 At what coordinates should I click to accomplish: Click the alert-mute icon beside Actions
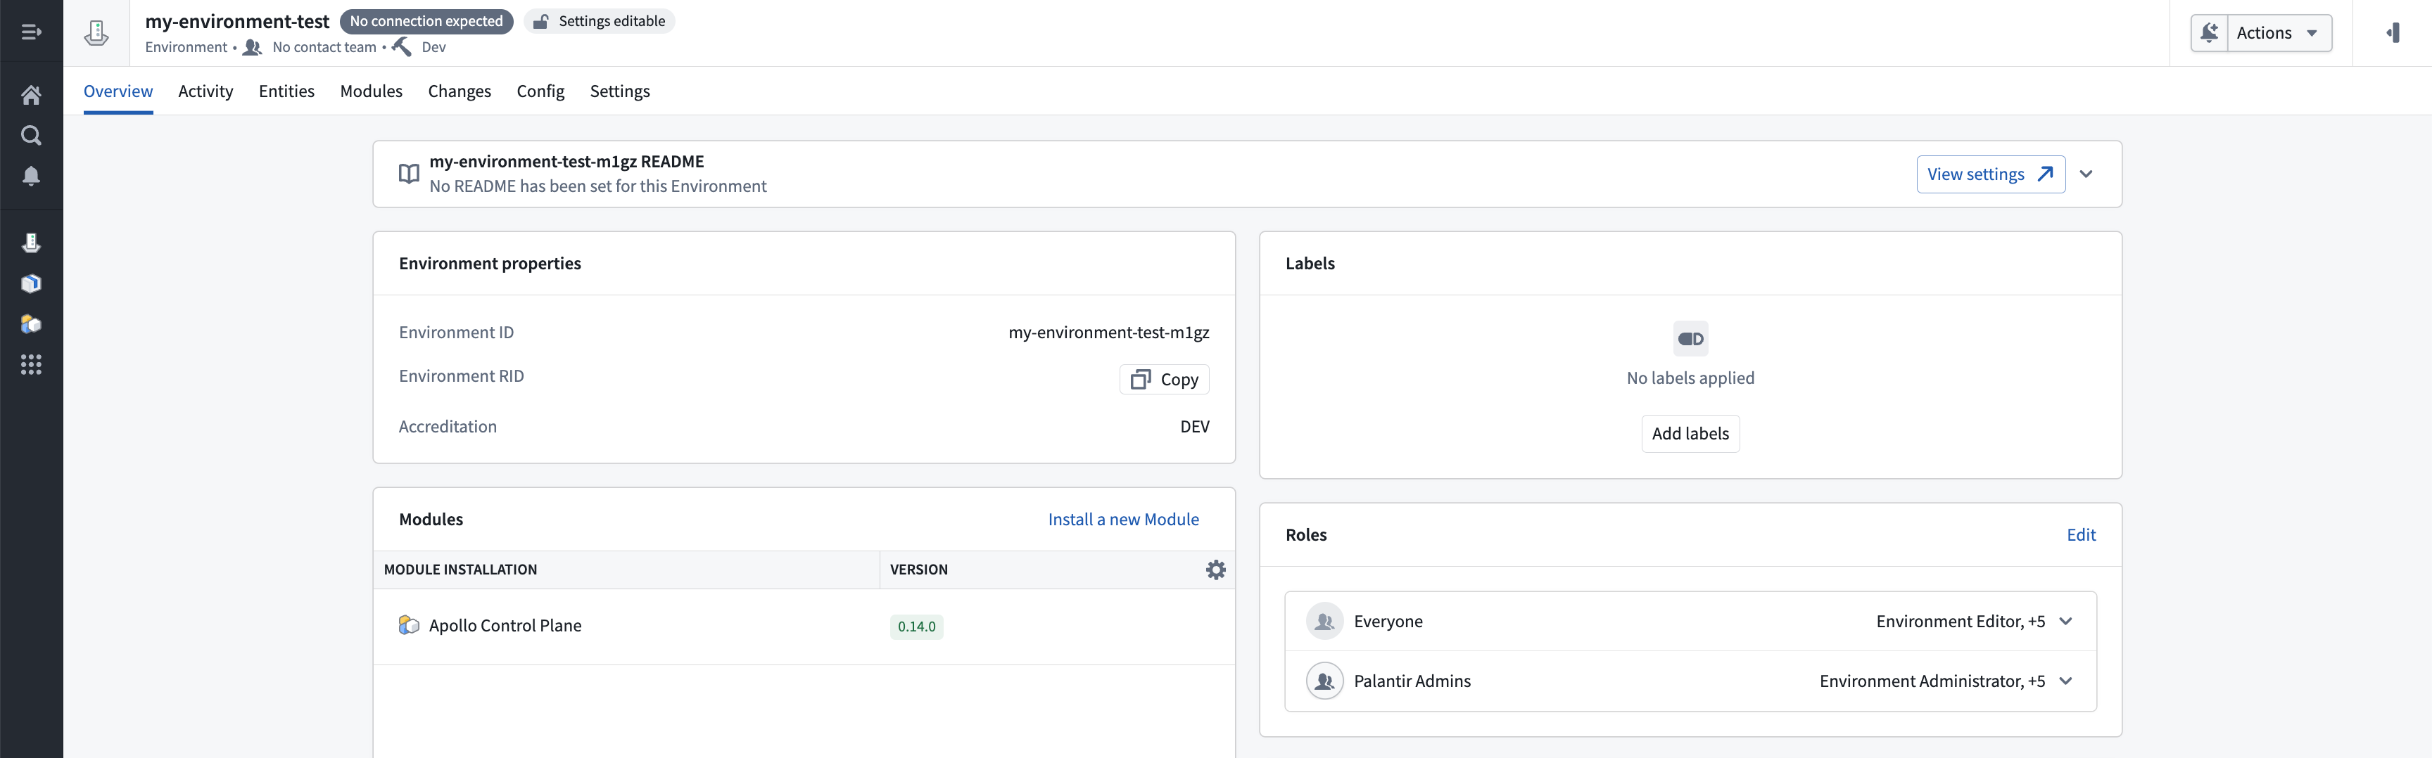click(2209, 33)
